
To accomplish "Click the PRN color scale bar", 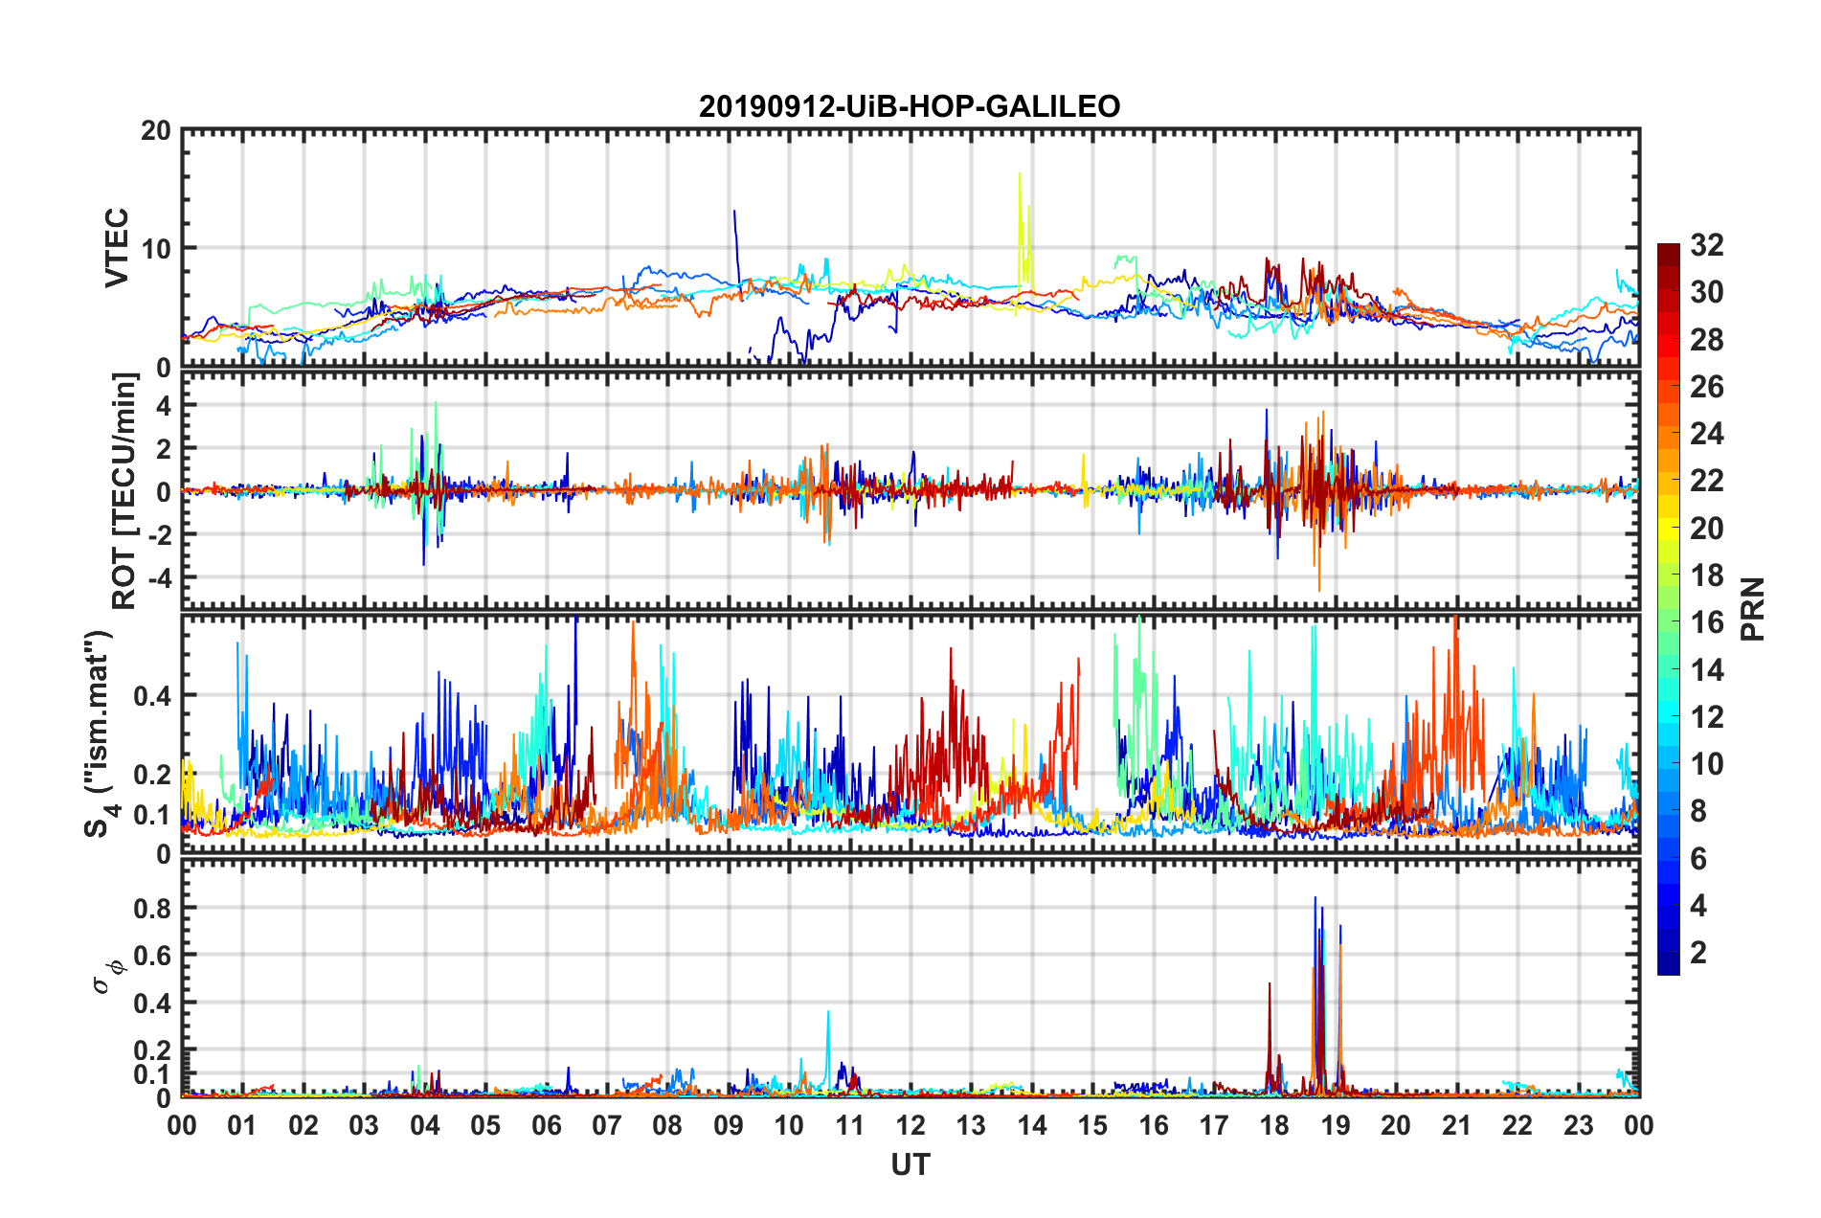I will pos(1669,609).
